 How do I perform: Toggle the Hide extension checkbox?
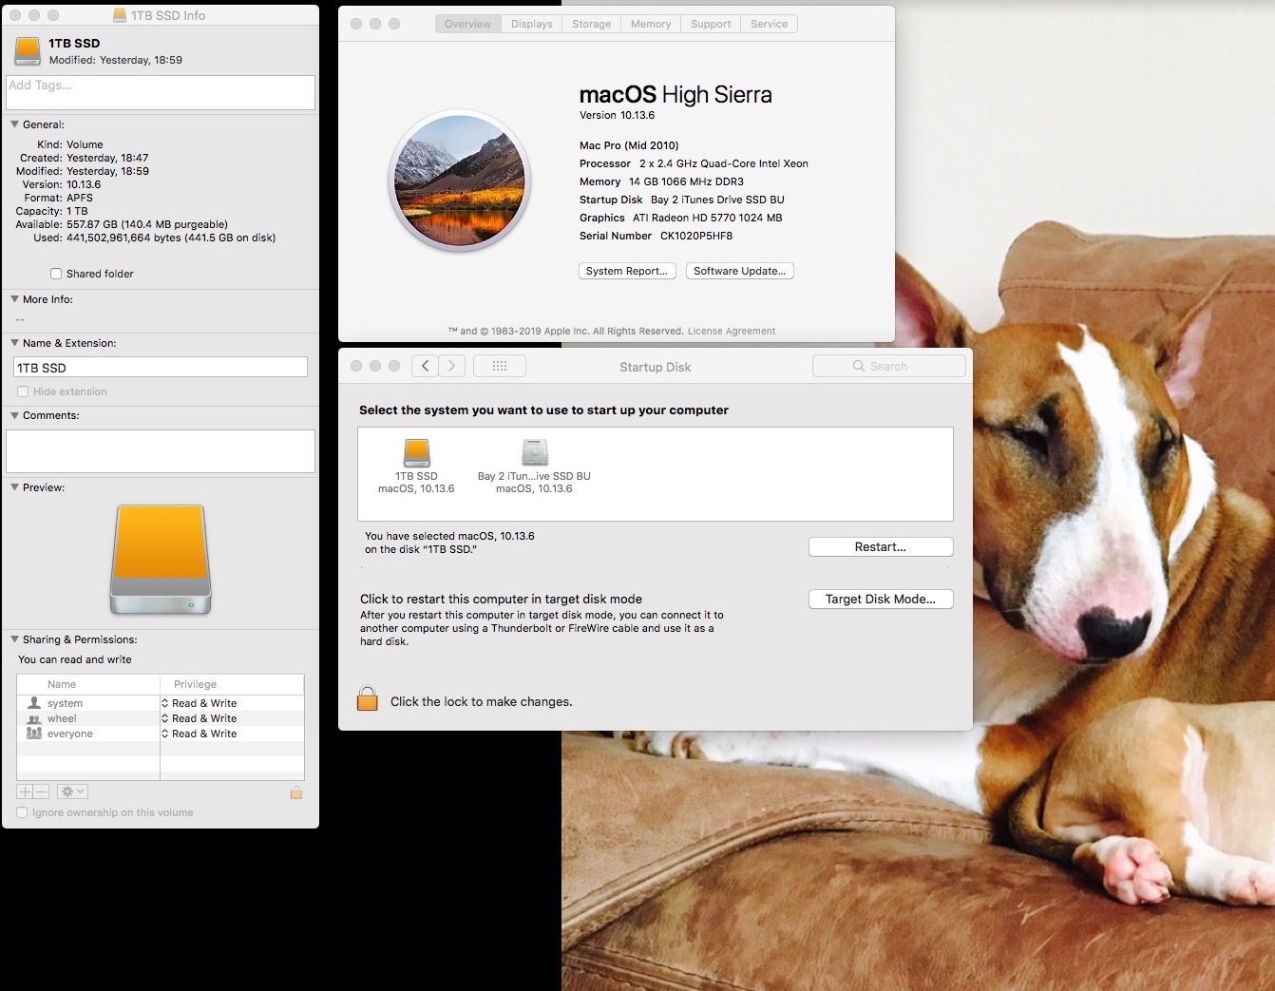tap(23, 391)
